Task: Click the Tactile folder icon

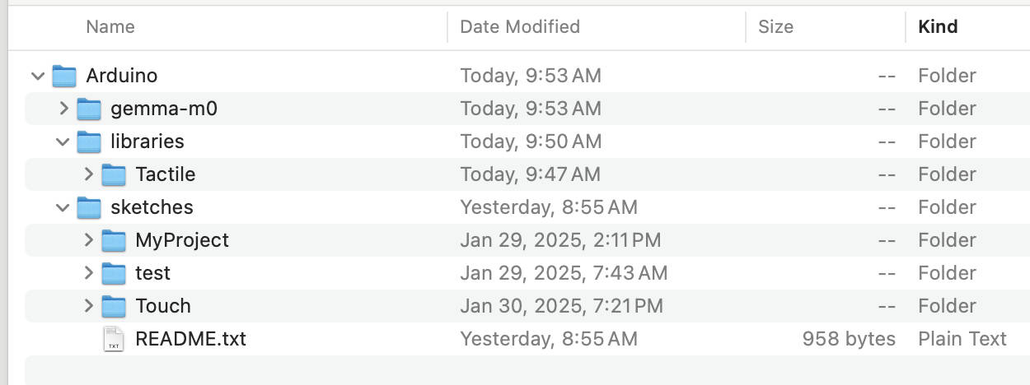Action: coord(114,174)
